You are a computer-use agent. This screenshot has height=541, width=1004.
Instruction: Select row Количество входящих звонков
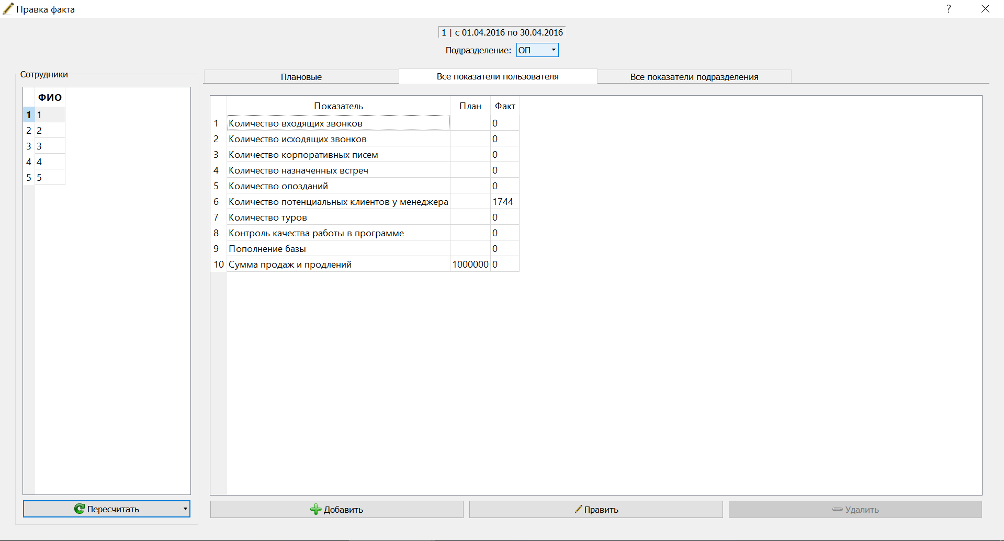[x=339, y=123]
